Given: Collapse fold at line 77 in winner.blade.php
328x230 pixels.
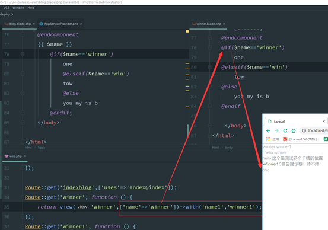Looking at the screenshot, I should [x=209, y=37].
